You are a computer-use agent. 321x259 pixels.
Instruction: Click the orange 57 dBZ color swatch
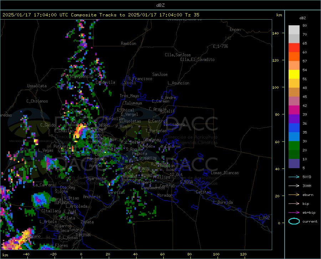tap(294, 56)
